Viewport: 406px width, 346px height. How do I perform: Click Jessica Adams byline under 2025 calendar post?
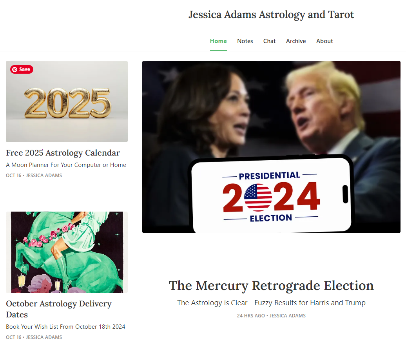point(44,175)
